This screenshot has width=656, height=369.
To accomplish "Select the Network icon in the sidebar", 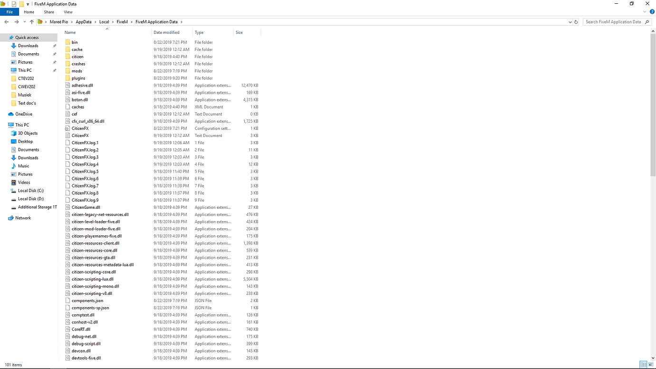I will point(11,218).
